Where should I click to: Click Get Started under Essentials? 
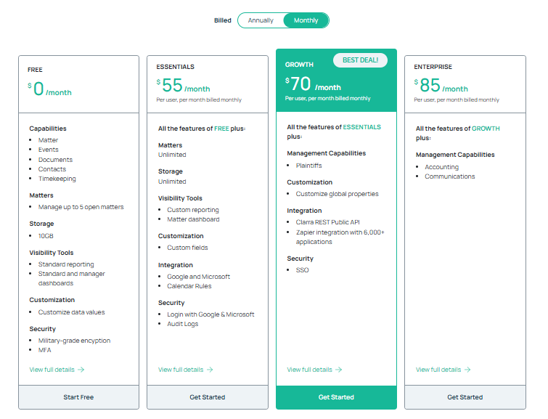tap(208, 397)
